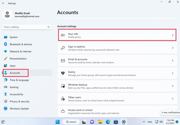The image size is (180, 125).
Task: Click the back arrow in Settings
Action: (x=3, y=3)
